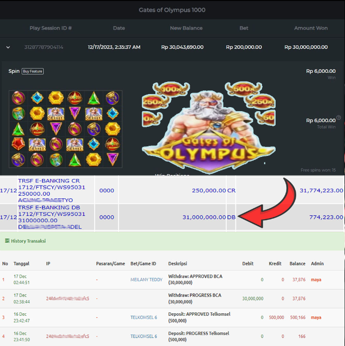This screenshot has height=346, width=345.
Task: Click kredit value 500,000
Action: 277,317
